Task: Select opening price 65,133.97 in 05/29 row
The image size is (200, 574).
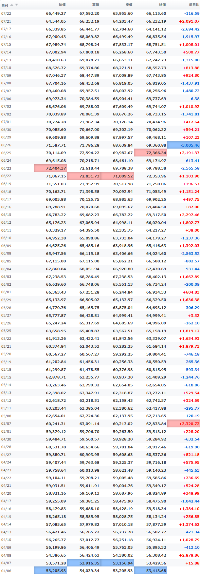Action: pos(56,300)
